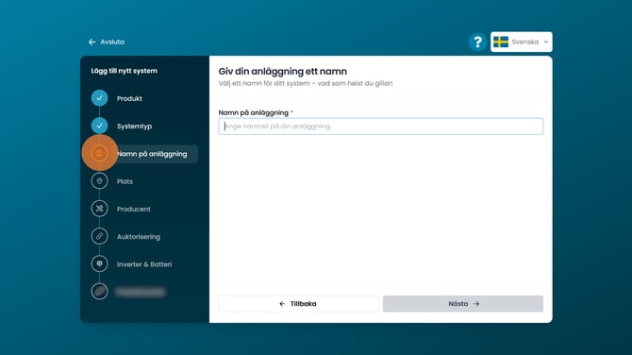Select the Plats step label
The width and height of the screenshot is (632, 355).
point(125,181)
